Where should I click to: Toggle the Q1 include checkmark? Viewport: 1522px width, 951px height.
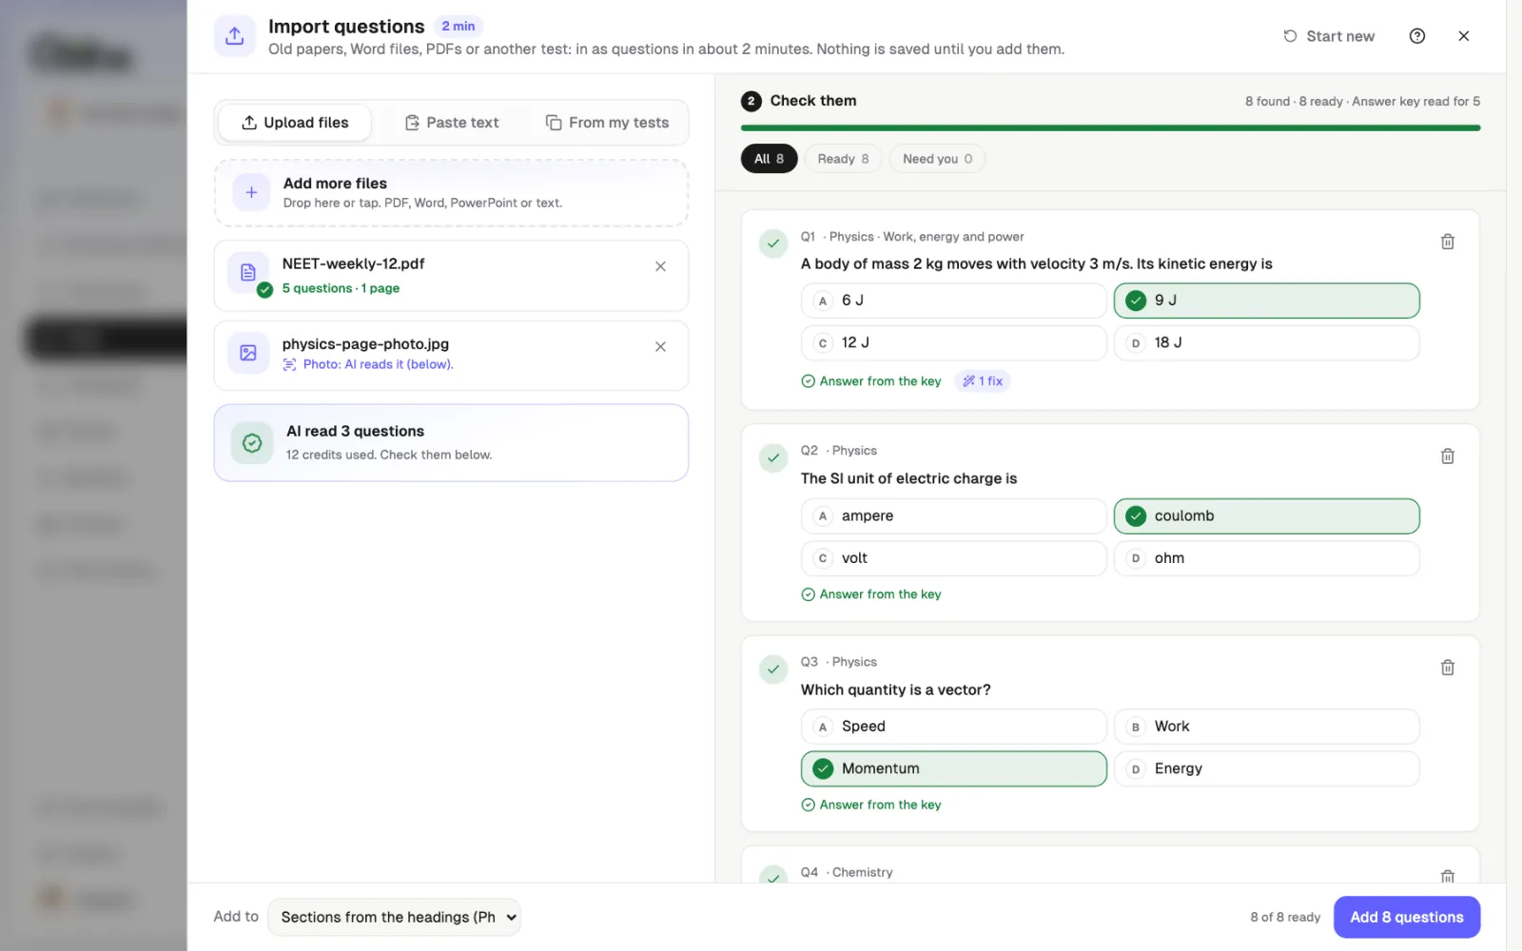tap(773, 243)
